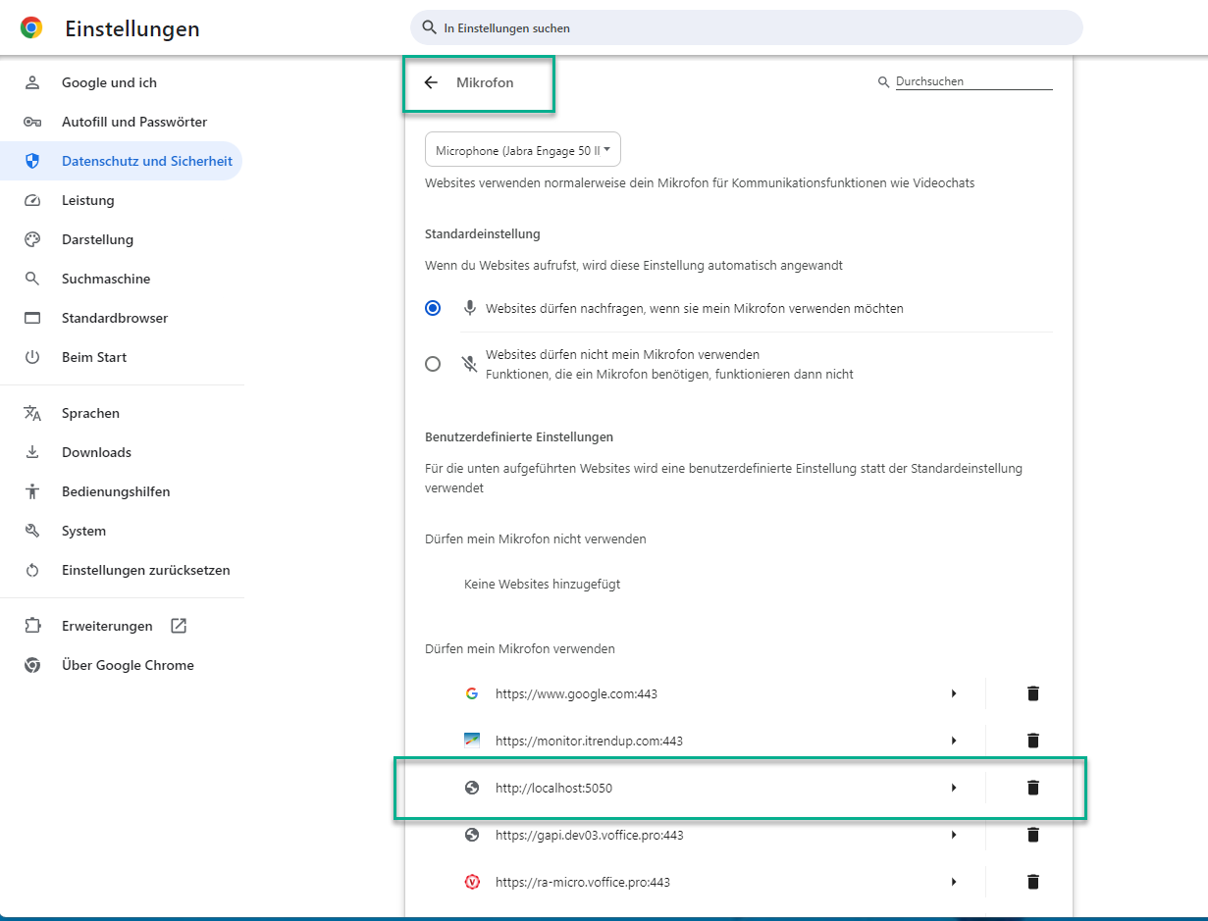
Task: Open 'Datenschutz und Sicherheit' section
Action: pos(146,161)
